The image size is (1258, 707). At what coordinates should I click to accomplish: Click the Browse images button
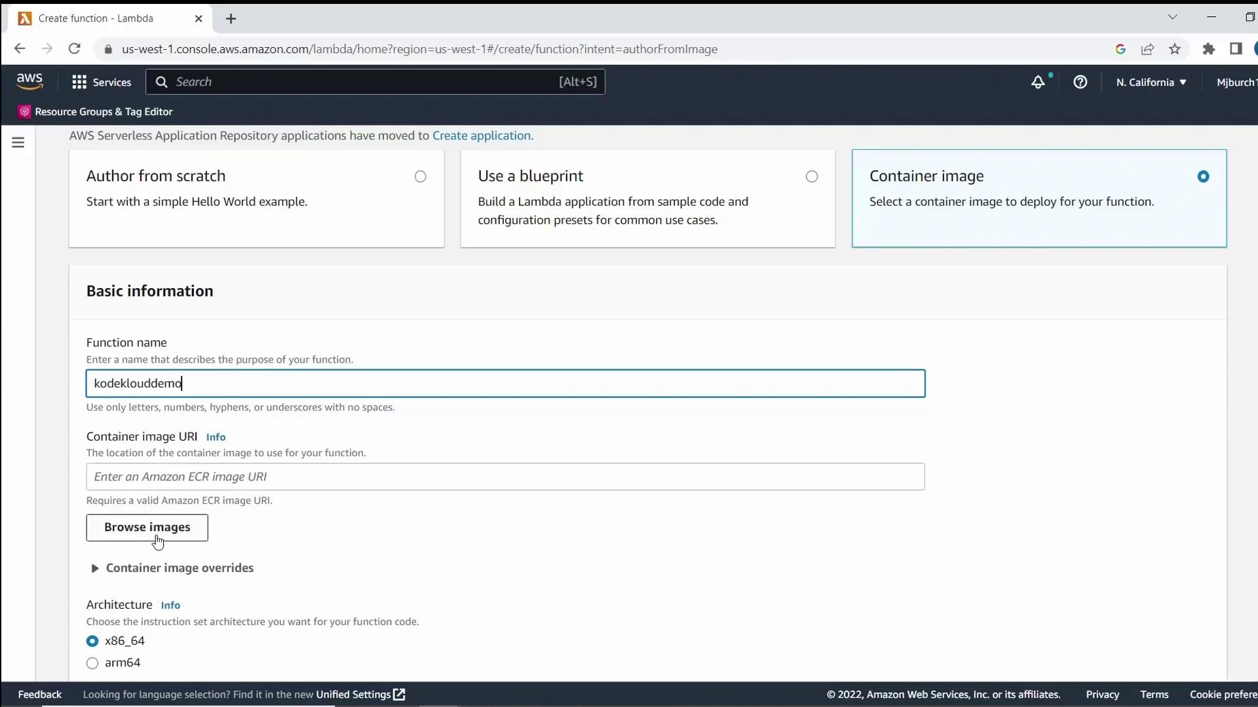147,528
